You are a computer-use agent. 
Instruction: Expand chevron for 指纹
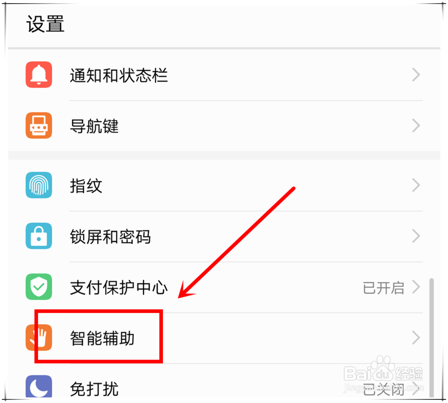pyautogui.click(x=416, y=185)
